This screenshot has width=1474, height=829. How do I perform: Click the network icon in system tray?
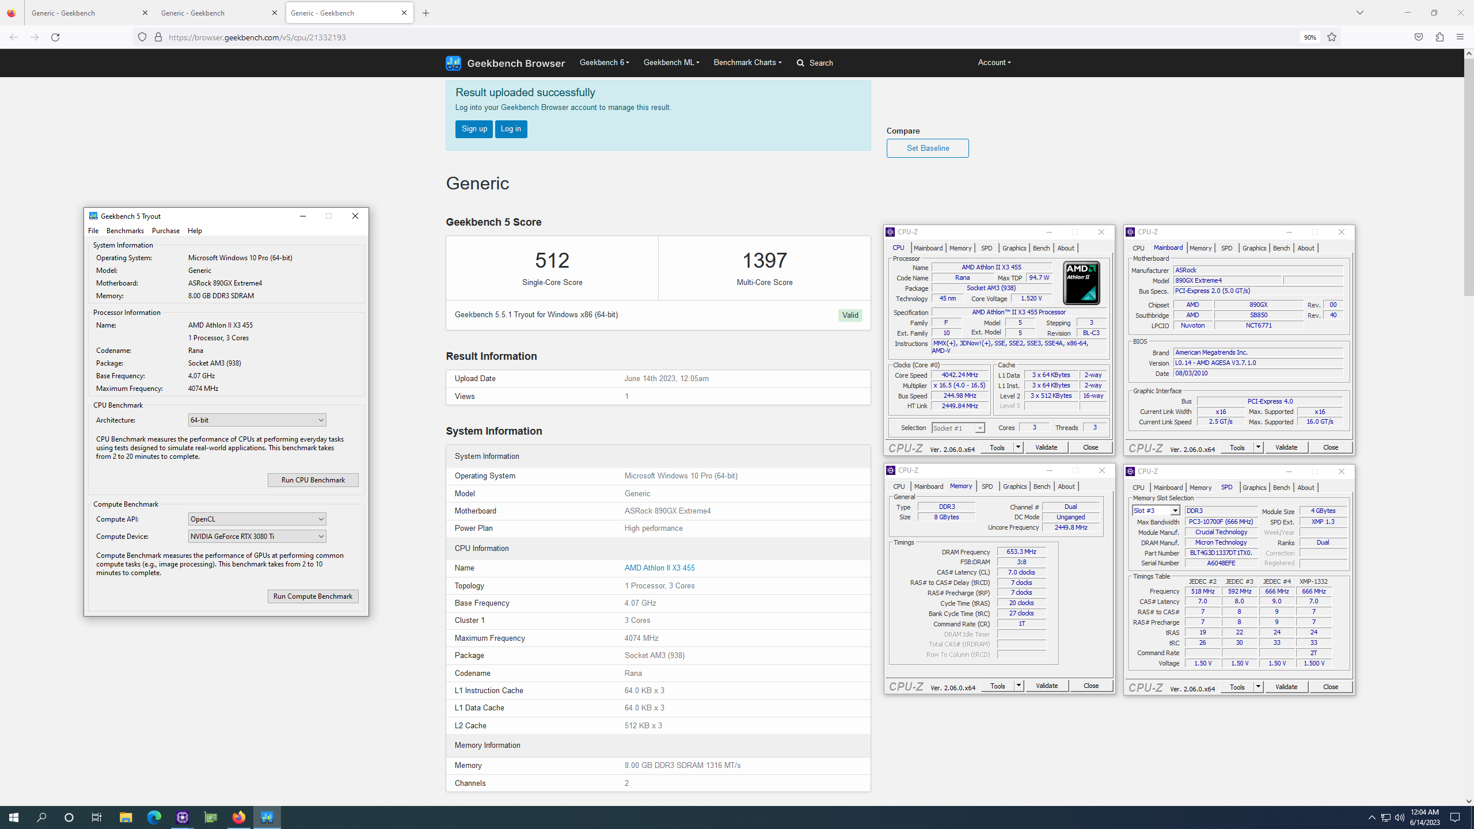tap(1386, 817)
